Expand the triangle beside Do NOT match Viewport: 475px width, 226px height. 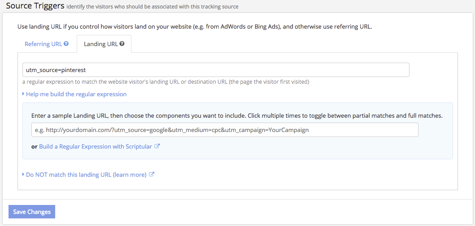coord(23,175)
